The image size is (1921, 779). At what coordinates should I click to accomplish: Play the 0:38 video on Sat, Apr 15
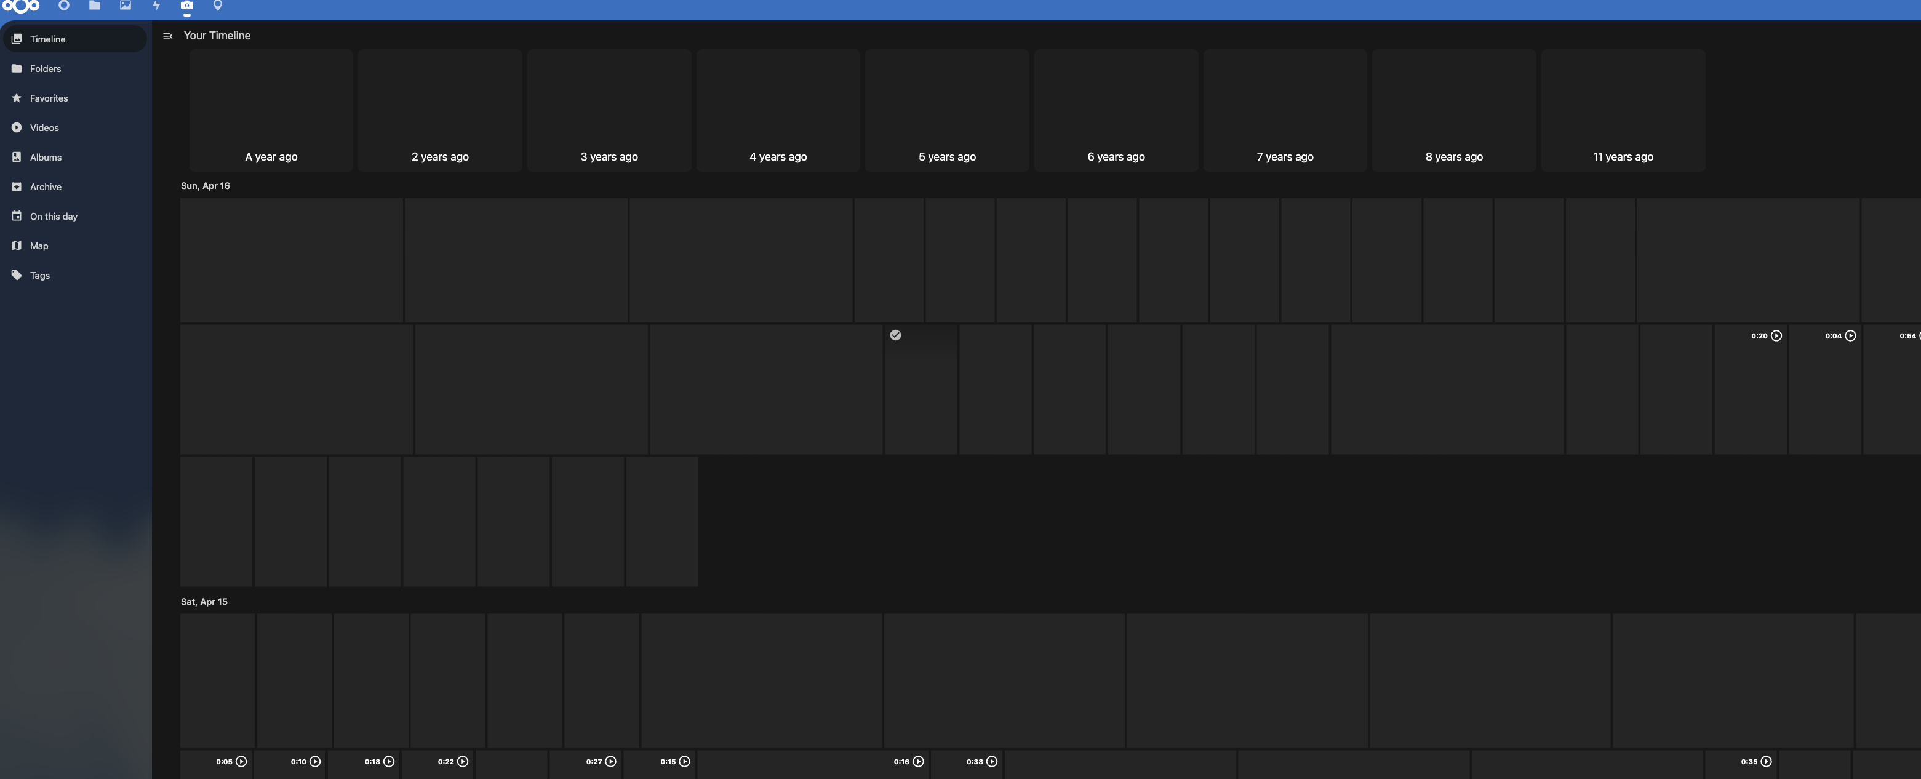[x=991, y=761]
